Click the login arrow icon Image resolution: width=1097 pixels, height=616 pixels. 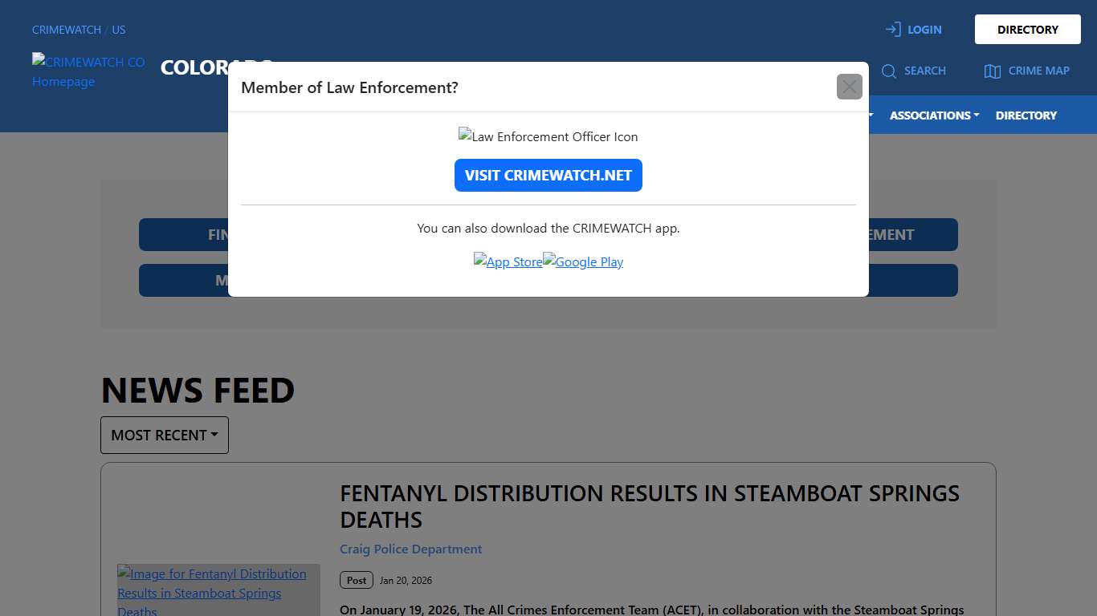[x=893, y=30]
